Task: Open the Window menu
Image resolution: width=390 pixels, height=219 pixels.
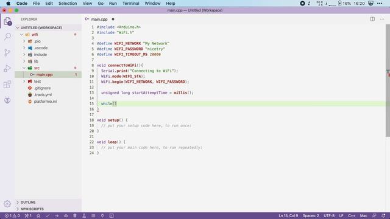Action: [x=152, y=4]
